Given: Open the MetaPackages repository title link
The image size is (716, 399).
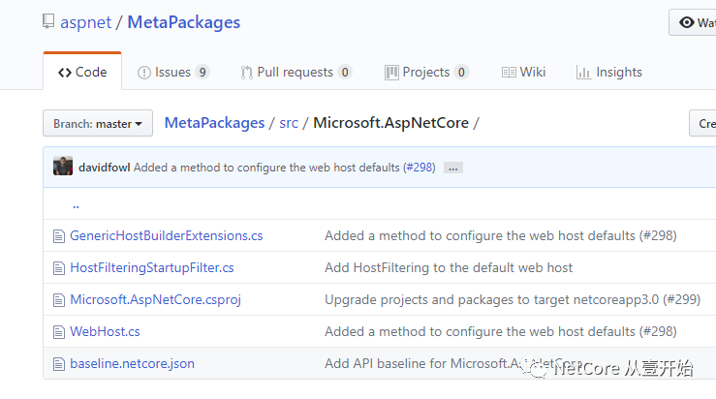Looking at the screenshot, I should [183, 22].
